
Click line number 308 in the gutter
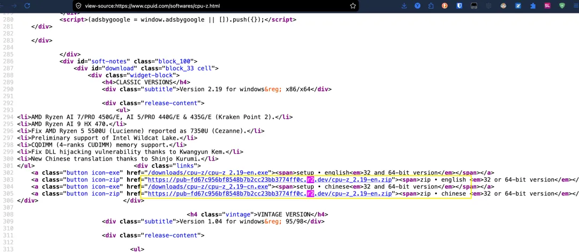(x=8, y=215)
